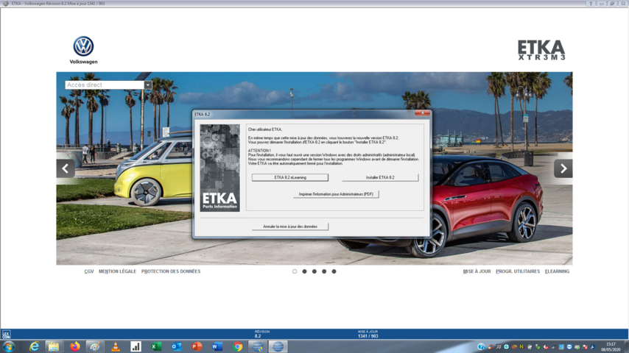The image size is (629, 353).
Task: Close the ETKA 8.2 dialog
Action: 423,113
